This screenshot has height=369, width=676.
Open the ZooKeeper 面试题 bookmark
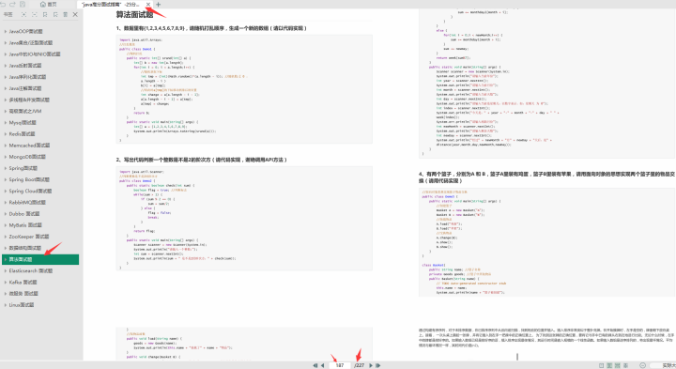point(29,237)
